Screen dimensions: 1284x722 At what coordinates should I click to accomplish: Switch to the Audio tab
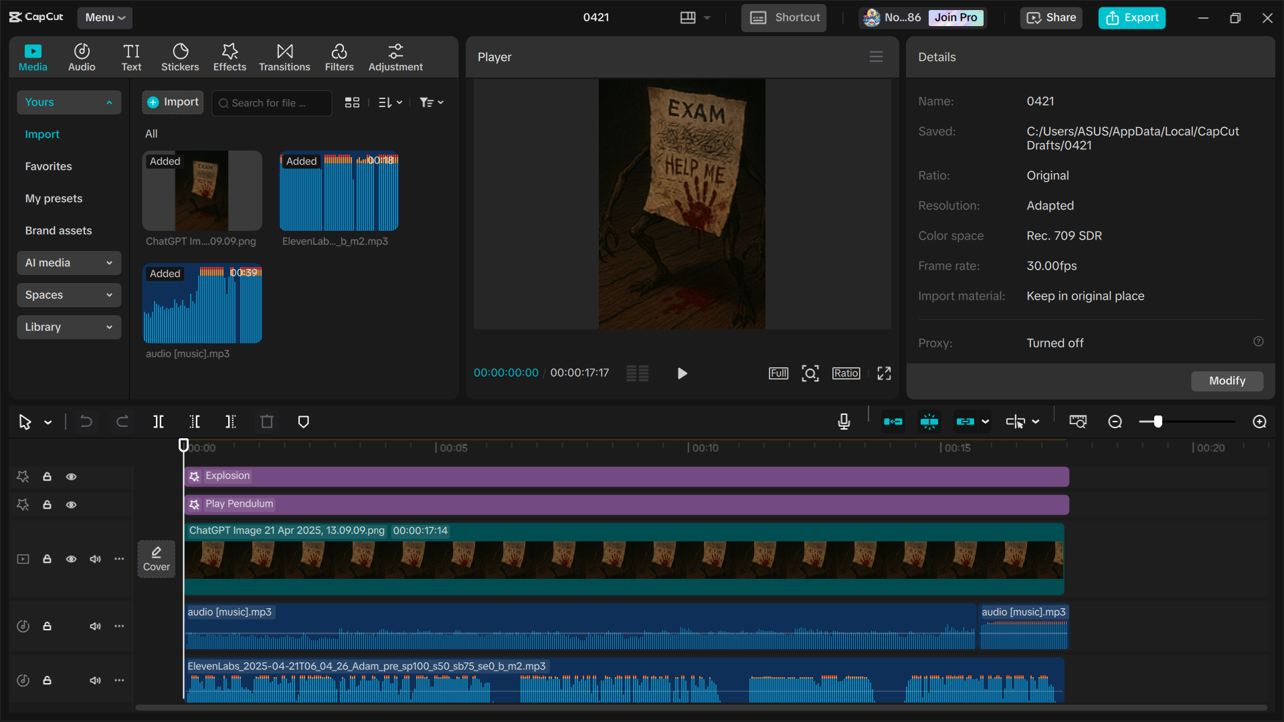coord(81,57)
